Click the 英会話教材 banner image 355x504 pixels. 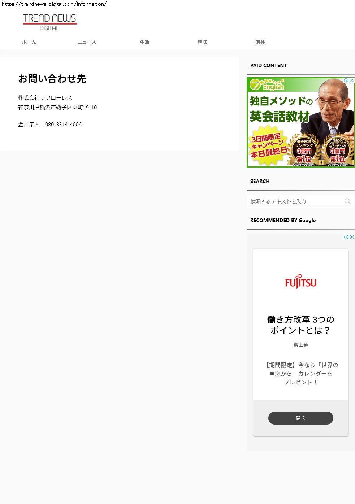[301, 122]
